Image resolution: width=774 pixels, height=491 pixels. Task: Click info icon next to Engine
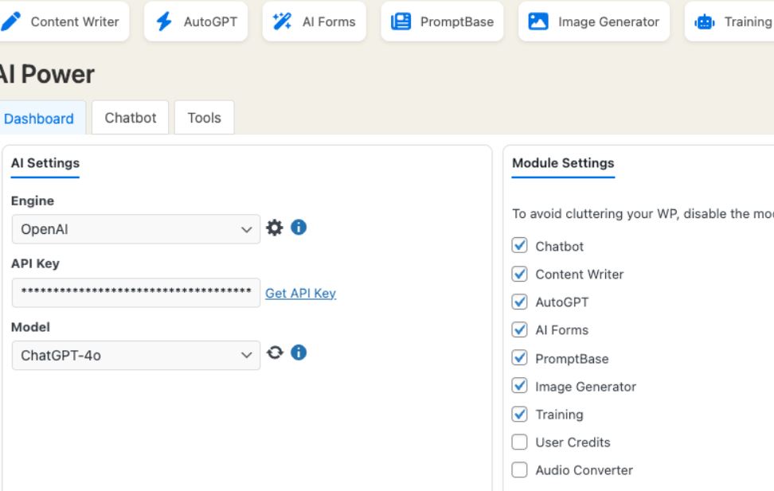pos(299,228)
